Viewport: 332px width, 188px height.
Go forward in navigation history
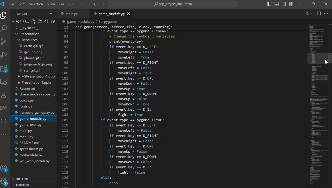tap(103, 4)
